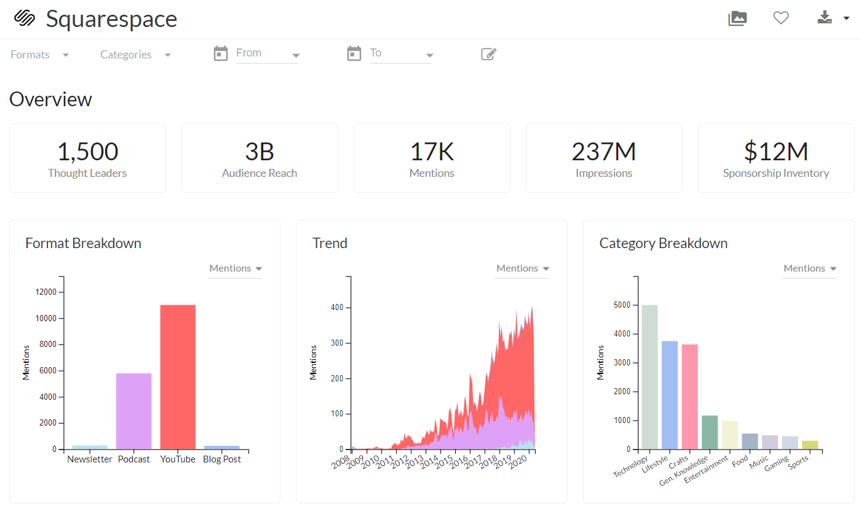Click the Sports bar
Image resolution: width=861 pixels, height=506 pixels.
click(x=810, y=445)
